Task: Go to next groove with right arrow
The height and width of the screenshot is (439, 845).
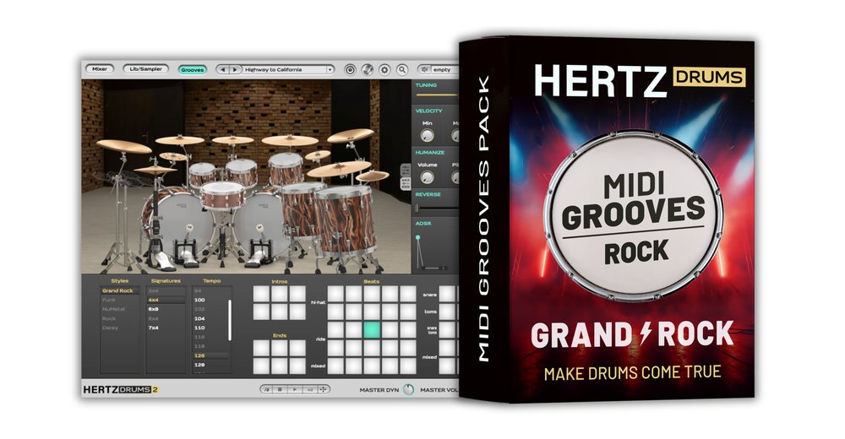Action: point(235,69)
